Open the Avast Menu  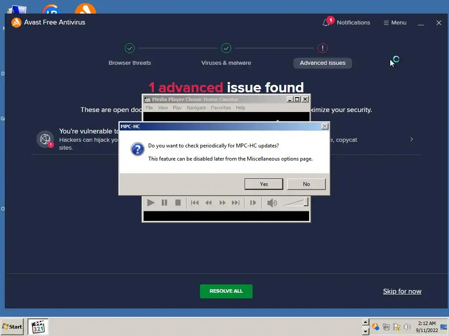[395, 23]
